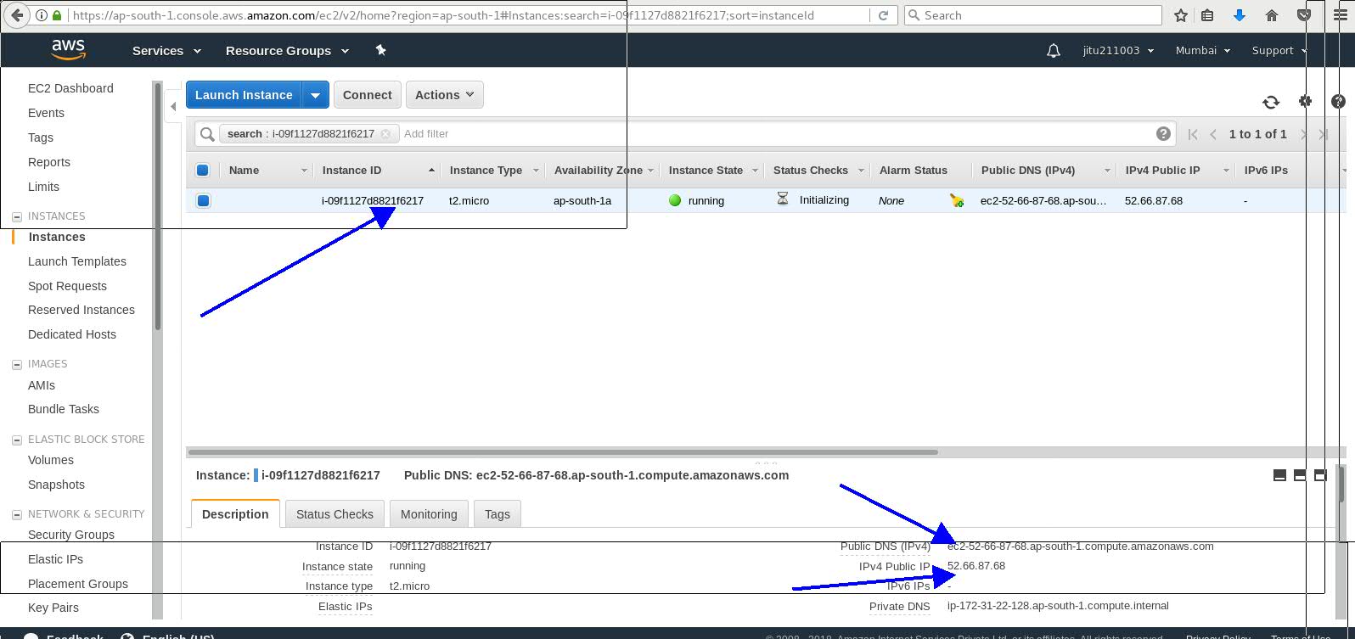
Task: Open the Launch Instance dropdown arrow
Action: click(315, 95)
